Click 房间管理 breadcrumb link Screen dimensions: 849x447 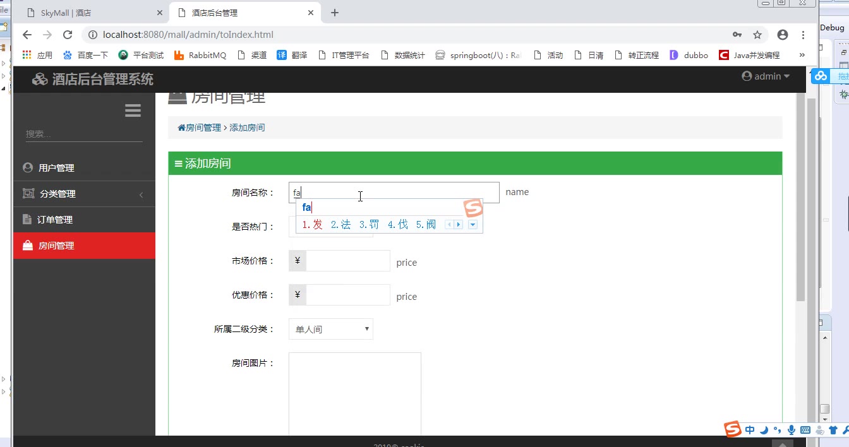point(200,128)
